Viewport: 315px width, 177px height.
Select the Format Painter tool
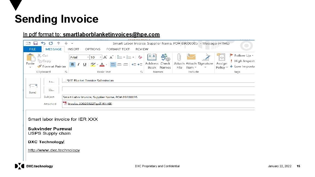[51, 66]
